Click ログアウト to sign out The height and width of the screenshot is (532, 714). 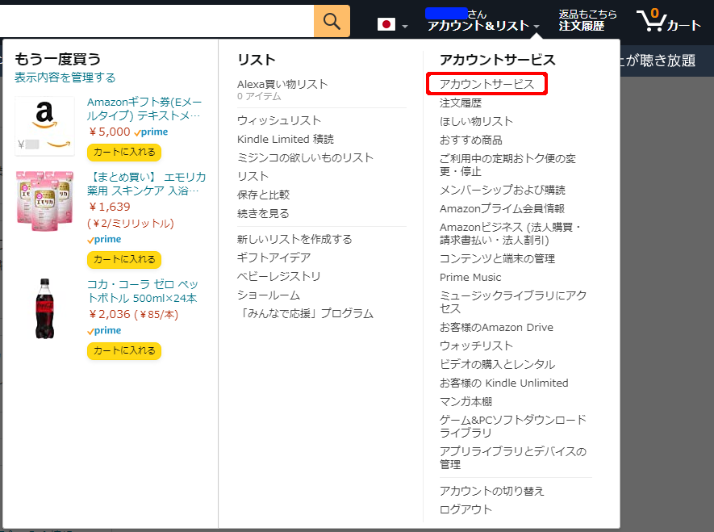pos(466,509)
